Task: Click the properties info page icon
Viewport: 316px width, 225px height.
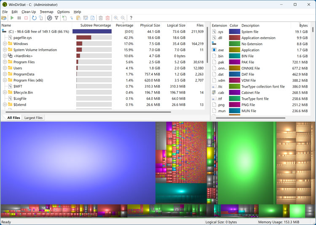Action: 93,18
